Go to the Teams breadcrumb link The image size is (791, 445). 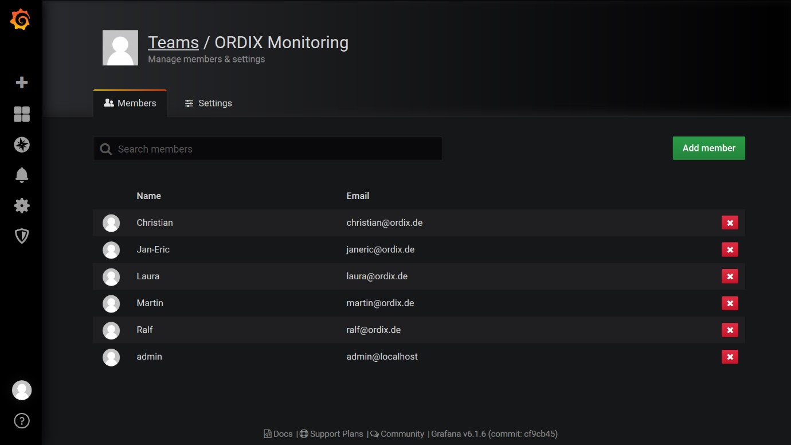(x=173, y=42)
